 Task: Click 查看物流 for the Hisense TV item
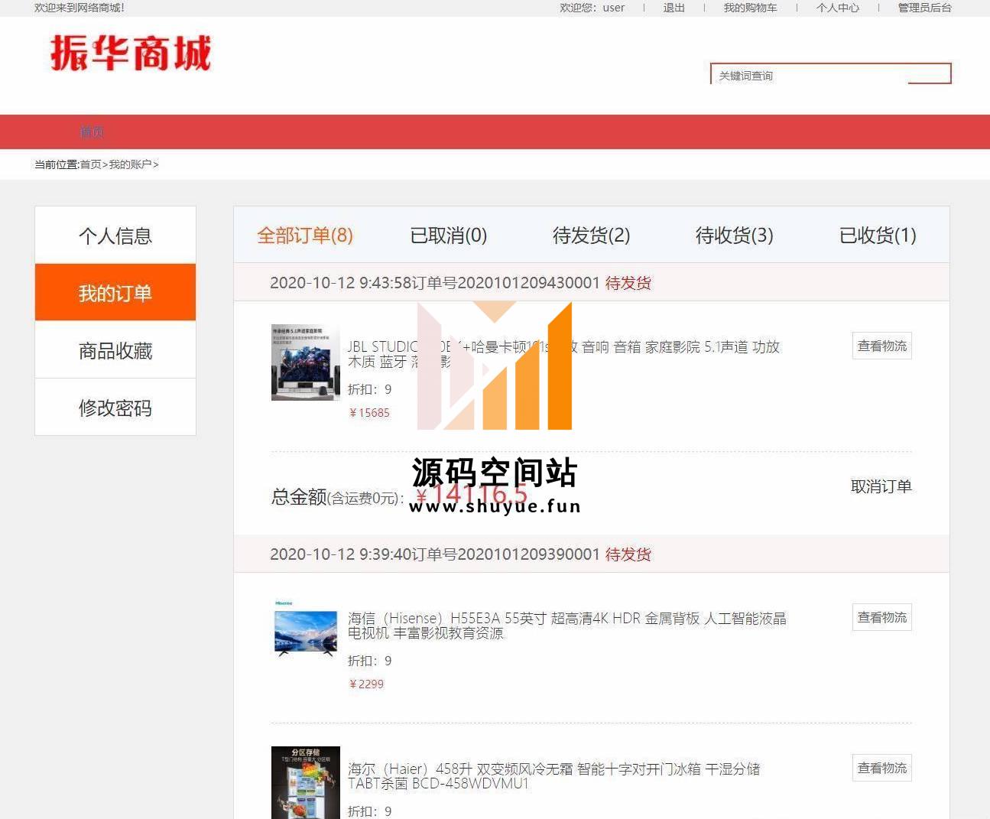(x=882, y=617)
